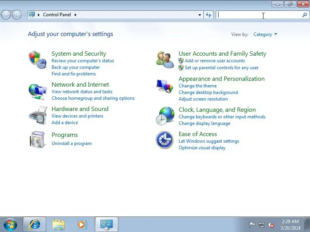Click Add a device link
Screen dimensions: 310x232
tap(65, 123)
